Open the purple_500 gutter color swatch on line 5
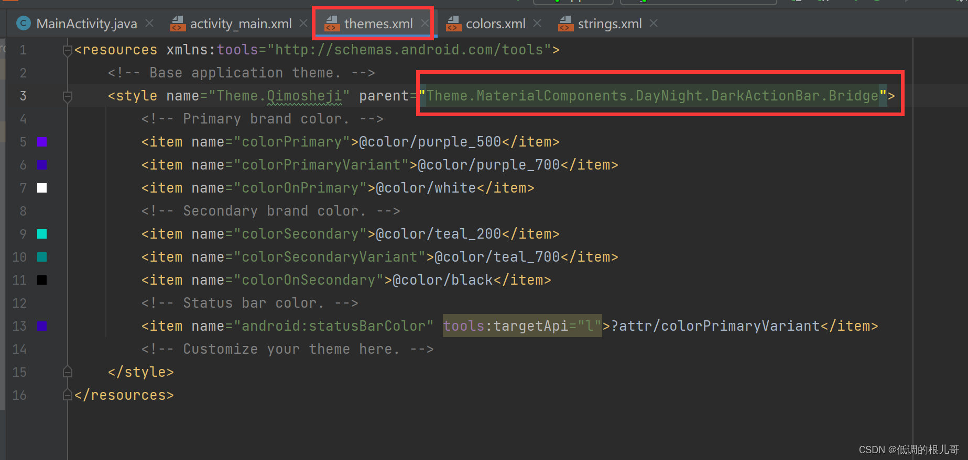The height and width of the screenshot is (460, 968). pyautogui.click(x=42, y=142)
